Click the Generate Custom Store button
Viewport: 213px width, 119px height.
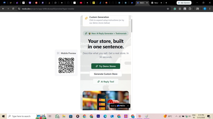click(106, 74)
